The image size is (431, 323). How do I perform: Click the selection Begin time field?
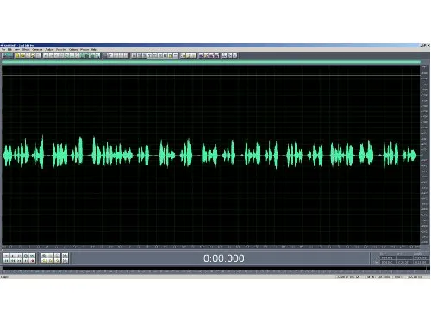pos(388,258)
